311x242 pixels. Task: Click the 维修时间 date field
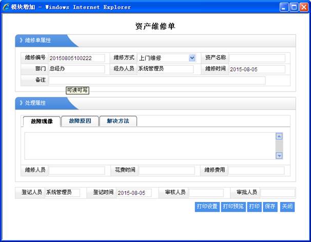(x=257, y=69)
